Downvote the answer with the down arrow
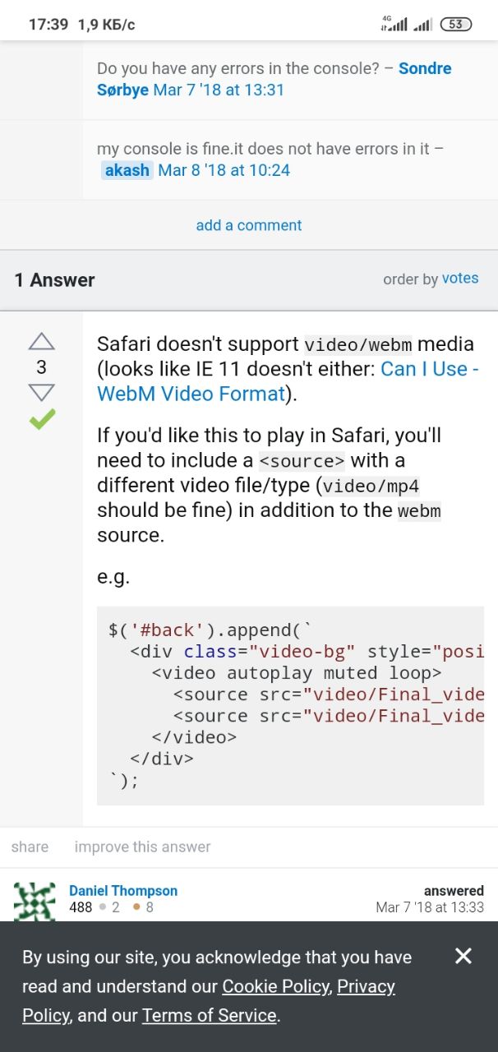Viewport: 498px width, 1052px height. coord(41,393)
